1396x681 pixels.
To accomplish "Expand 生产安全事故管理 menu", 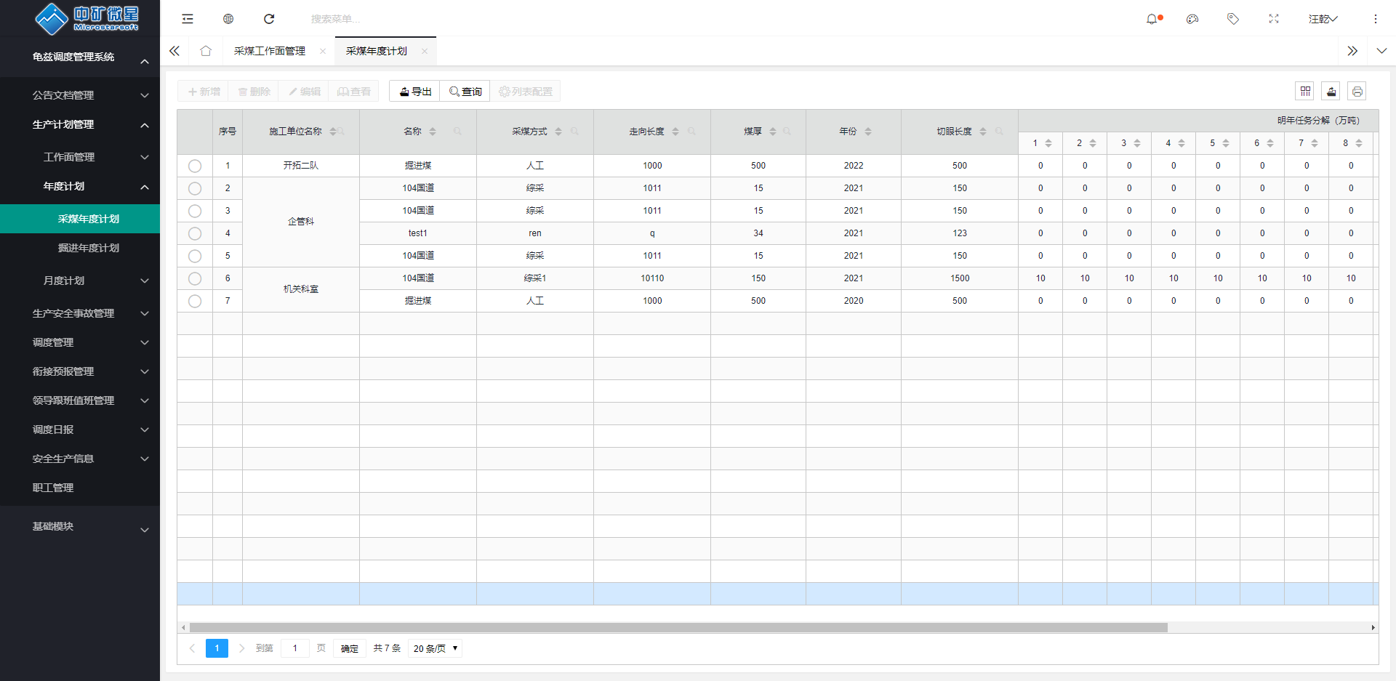I will pos(80,313).
